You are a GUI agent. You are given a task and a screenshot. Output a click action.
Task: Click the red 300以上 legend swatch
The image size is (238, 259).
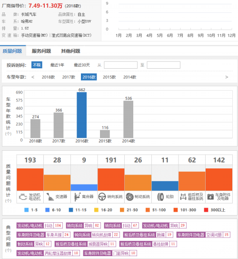pos(206,210)
